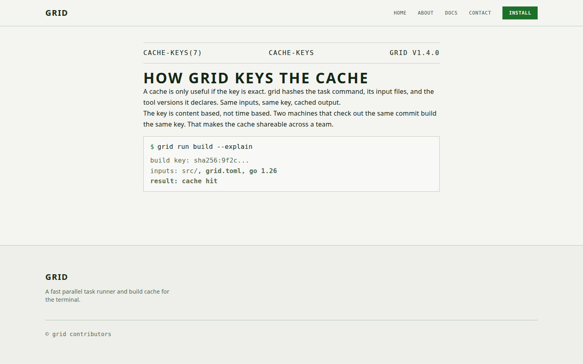The width and height of the screenshot is (583, 364).
Task: Click the grid contributors copyright text
Action: click(78, 334)
